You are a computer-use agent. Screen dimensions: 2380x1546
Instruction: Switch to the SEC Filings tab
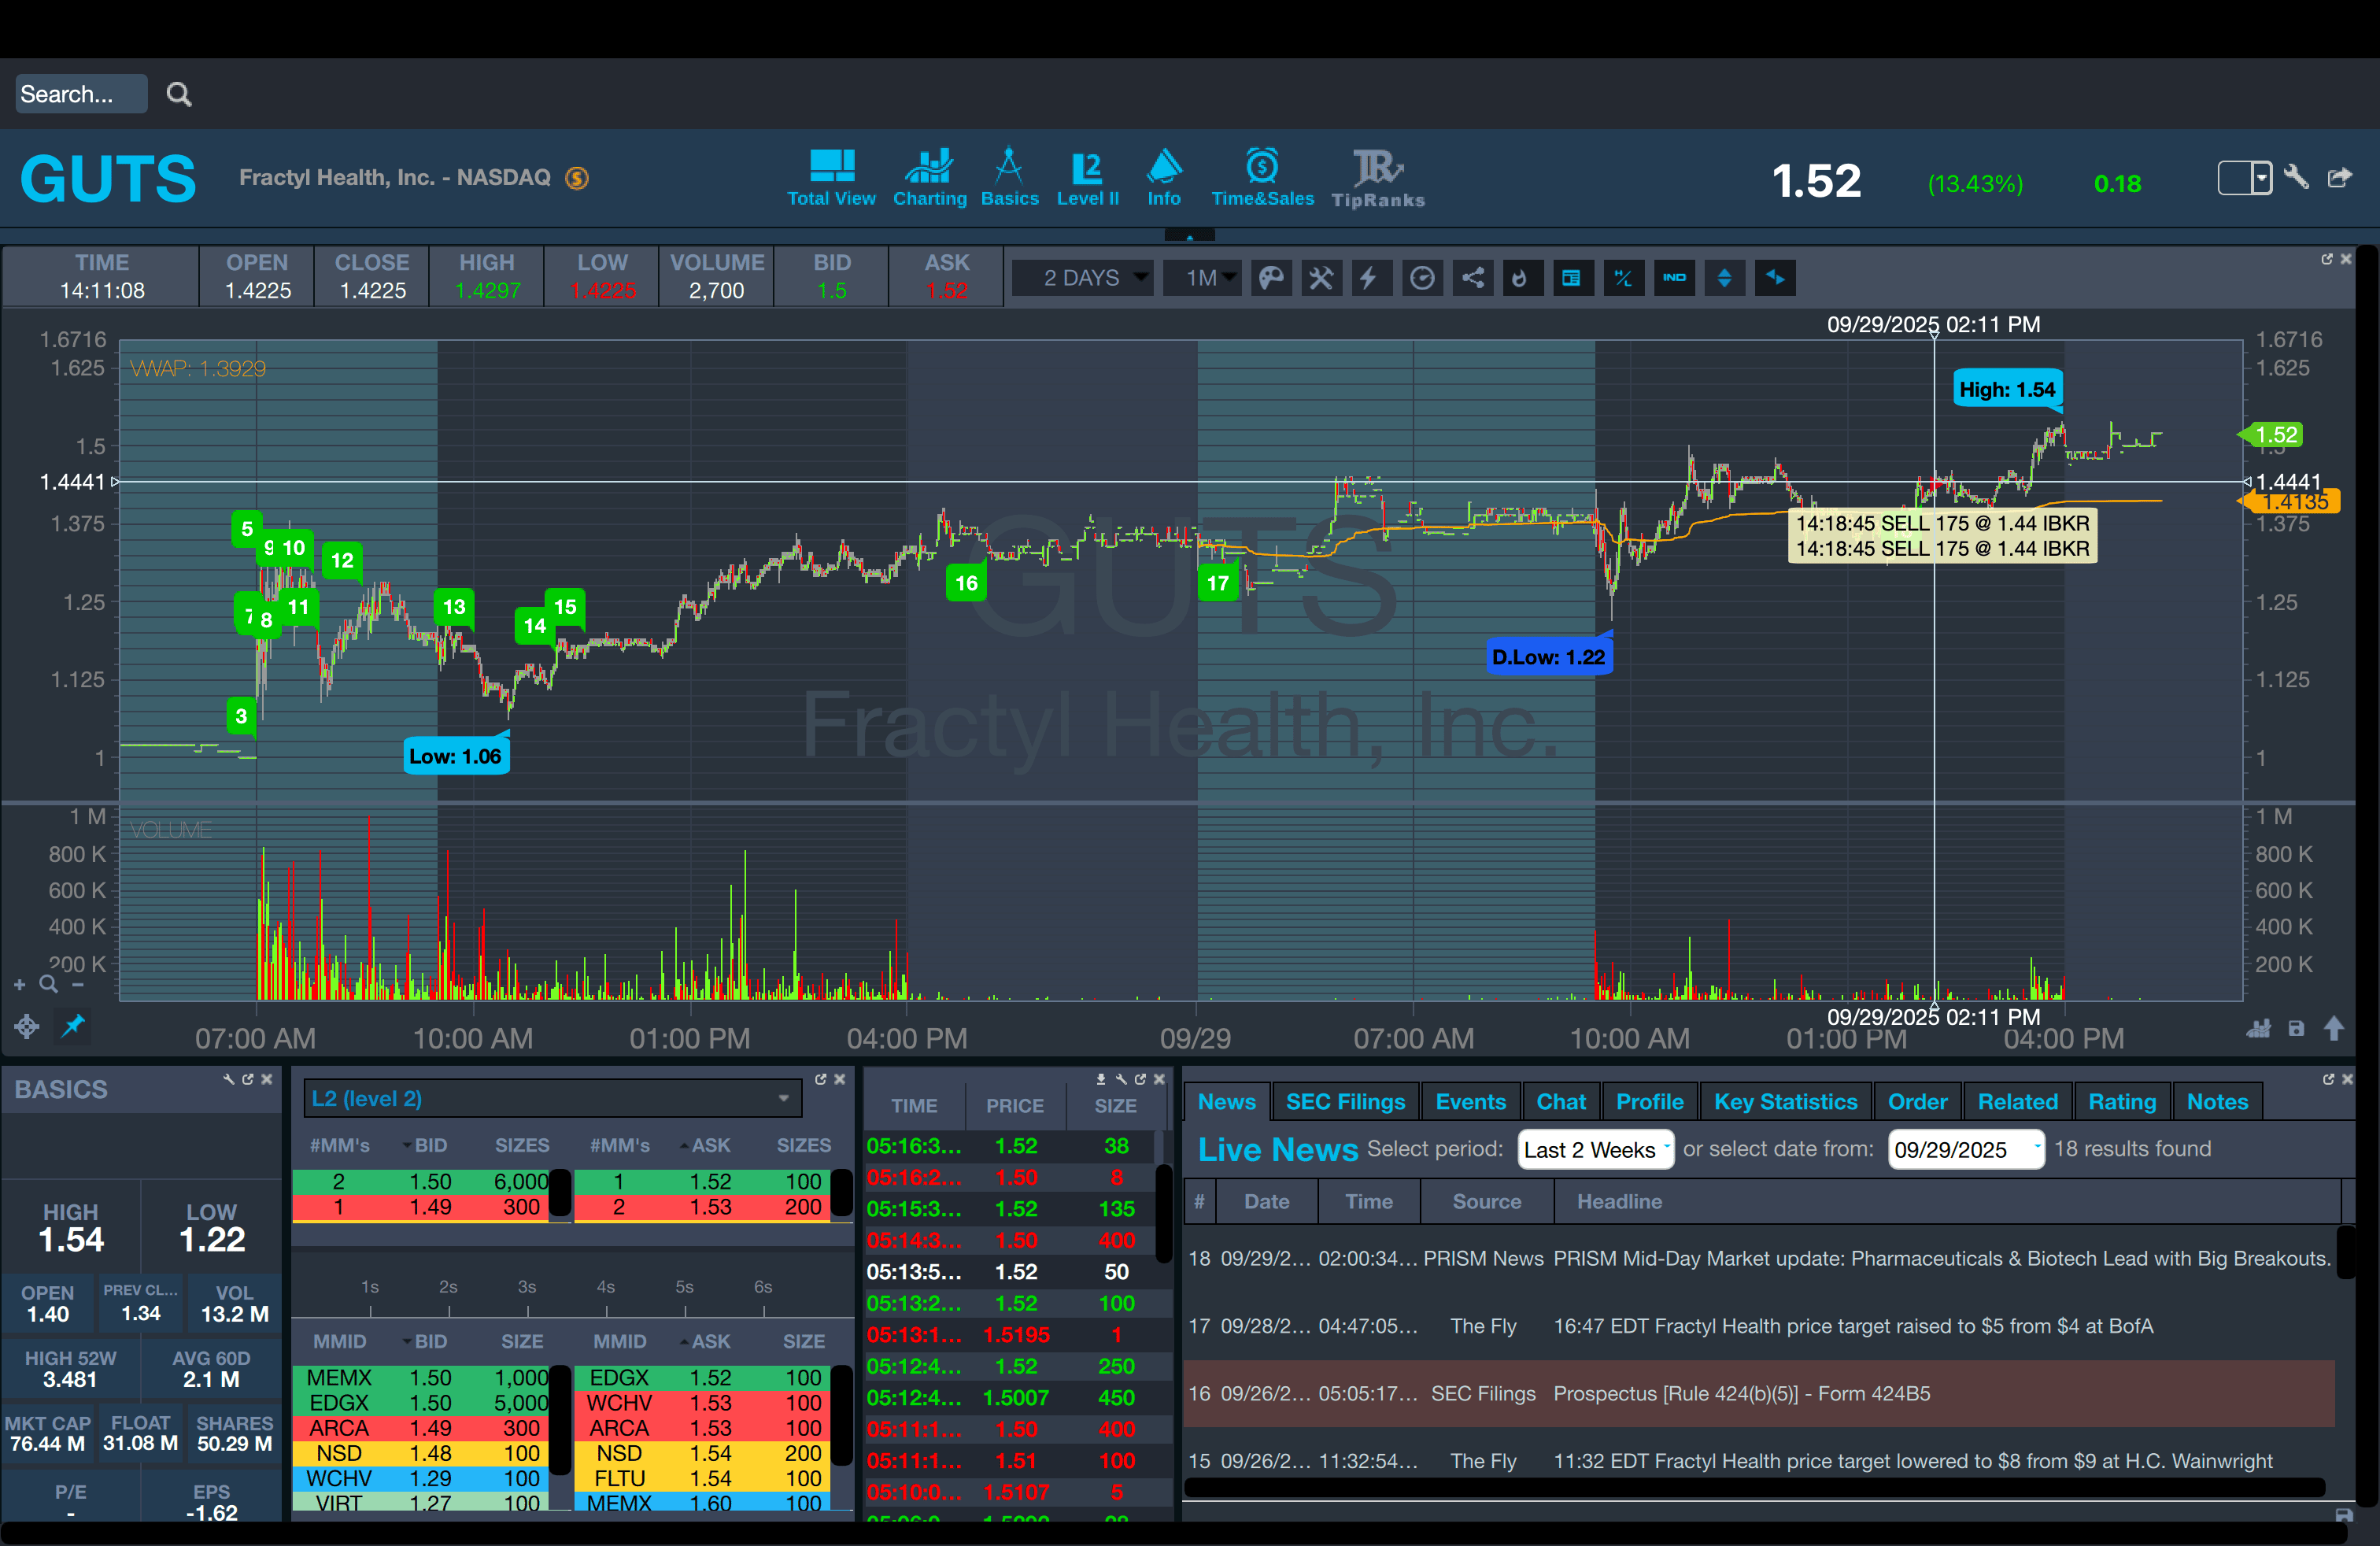(x=1345, y=1102)
